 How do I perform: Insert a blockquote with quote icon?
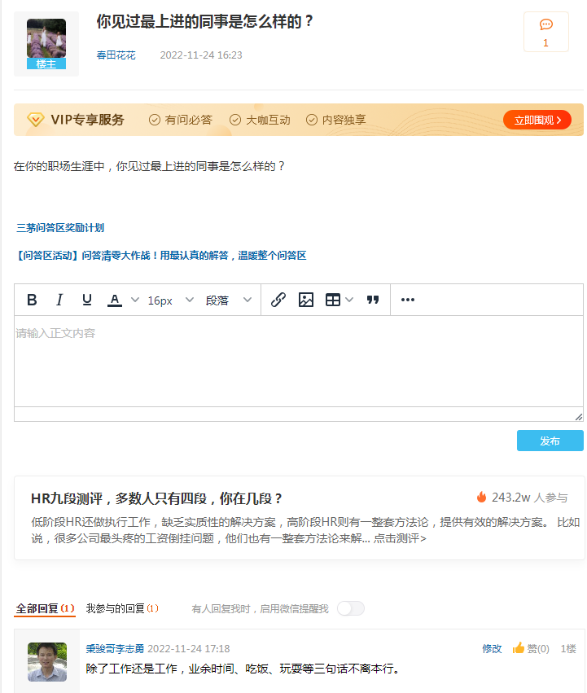(373, 300)
